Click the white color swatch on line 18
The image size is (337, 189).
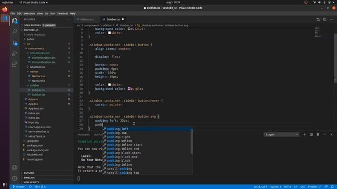click(x=110, y=85)
